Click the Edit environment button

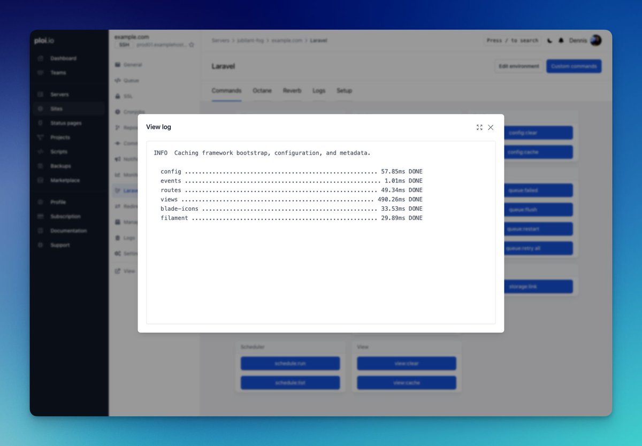coord(518,66)
